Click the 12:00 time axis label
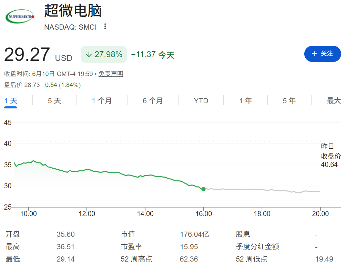Image resolution: width=347 pixels, height=265 pixels. pyautogui.click(x=87, y=214)
